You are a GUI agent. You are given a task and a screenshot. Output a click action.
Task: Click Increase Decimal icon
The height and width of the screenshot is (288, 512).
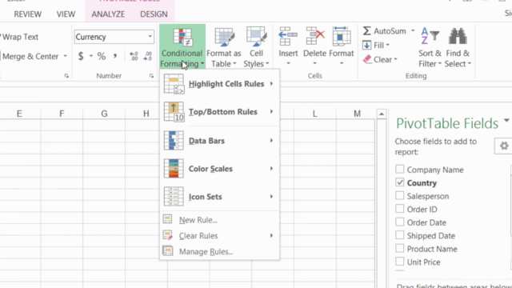(134, 56)
